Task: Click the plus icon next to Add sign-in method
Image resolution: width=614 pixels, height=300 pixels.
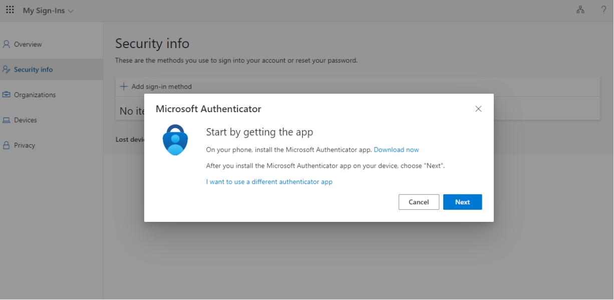Action: (x=124, y=86)
